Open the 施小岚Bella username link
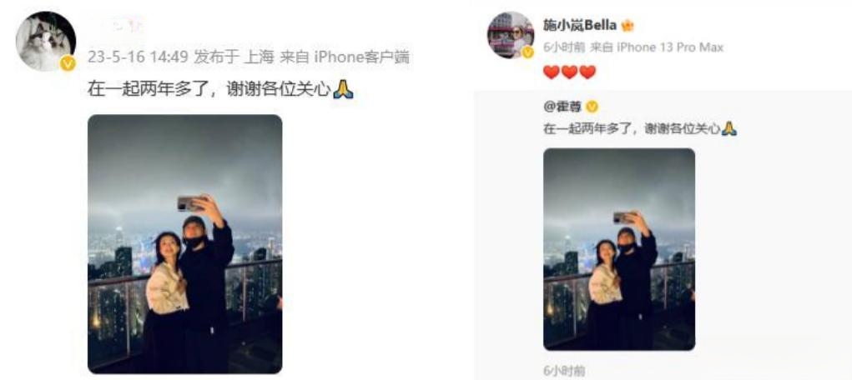The height and width of the screenshot is (380, 852). pos(580,26)
